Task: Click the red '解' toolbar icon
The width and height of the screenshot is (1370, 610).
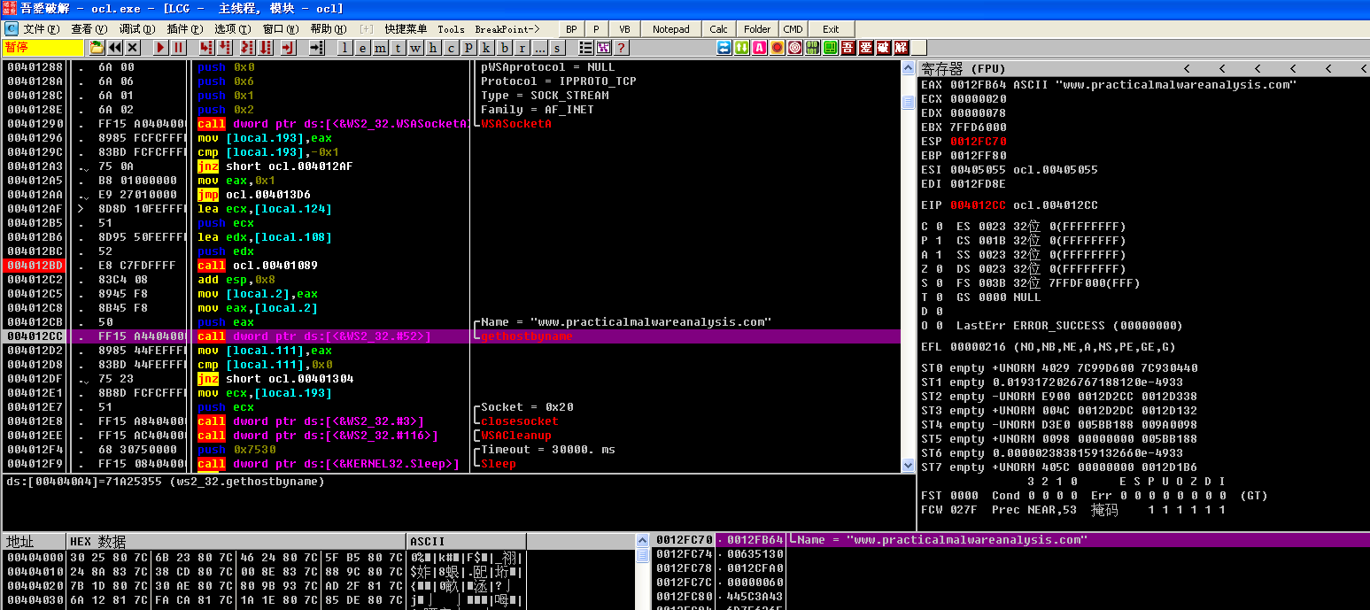Action: [x=901, y=48]
